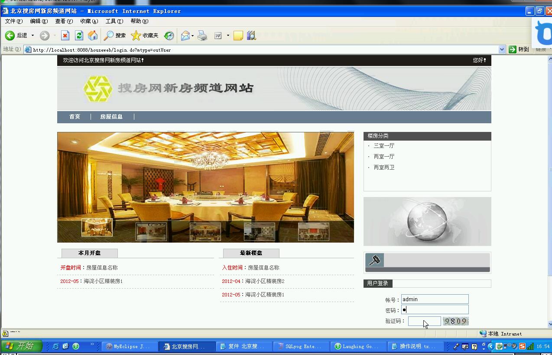The height and width of the screenshot is (355, 552).
Task: Click the 本地 Intranet zone status icon
Action: point(483,334)
